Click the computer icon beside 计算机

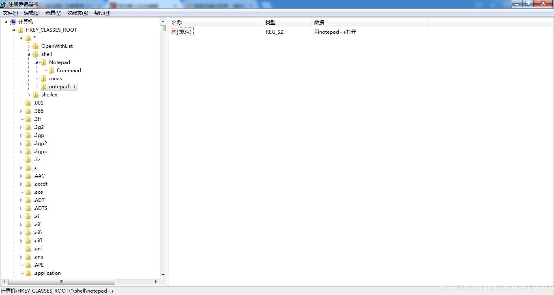[x=13, y=21]
